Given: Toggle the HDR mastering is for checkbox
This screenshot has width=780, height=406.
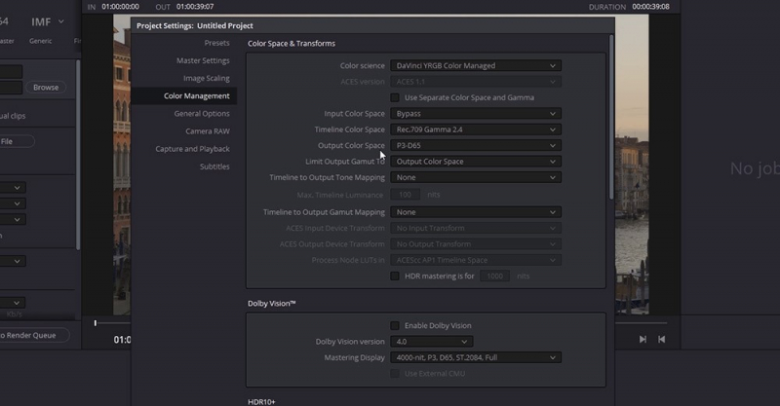Looking at the screenshot, I should [395, 276].
